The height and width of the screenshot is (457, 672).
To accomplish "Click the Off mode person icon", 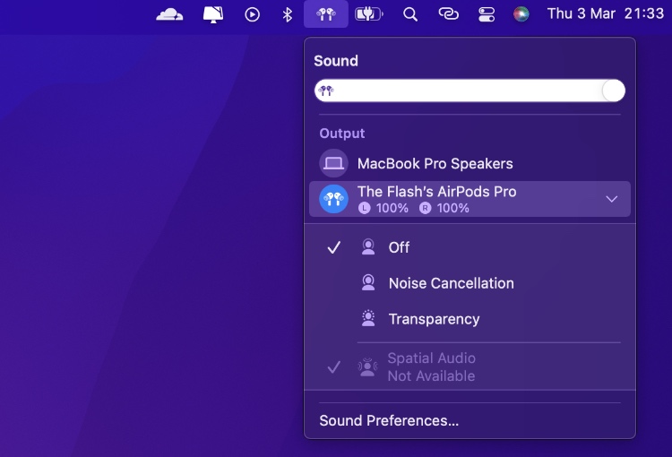I will click(x=368, y=247).
